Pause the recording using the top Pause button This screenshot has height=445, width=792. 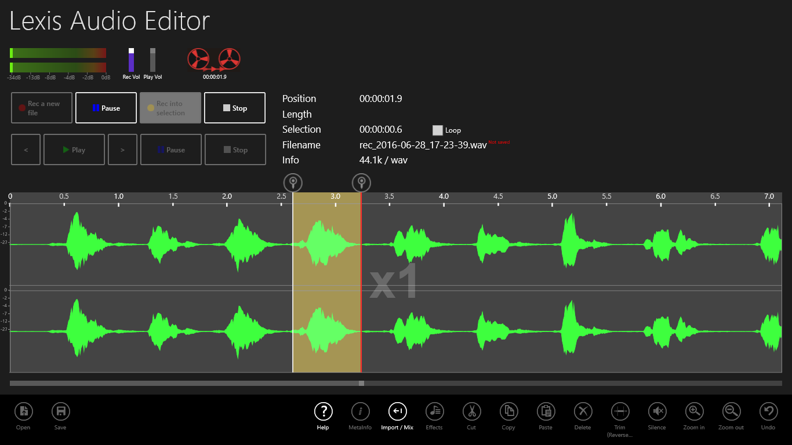tap(106, 108)
